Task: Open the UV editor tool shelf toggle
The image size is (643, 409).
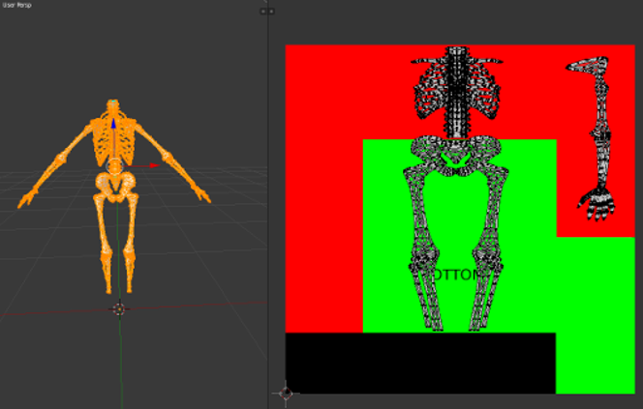Action: click(x=271, y=12)
